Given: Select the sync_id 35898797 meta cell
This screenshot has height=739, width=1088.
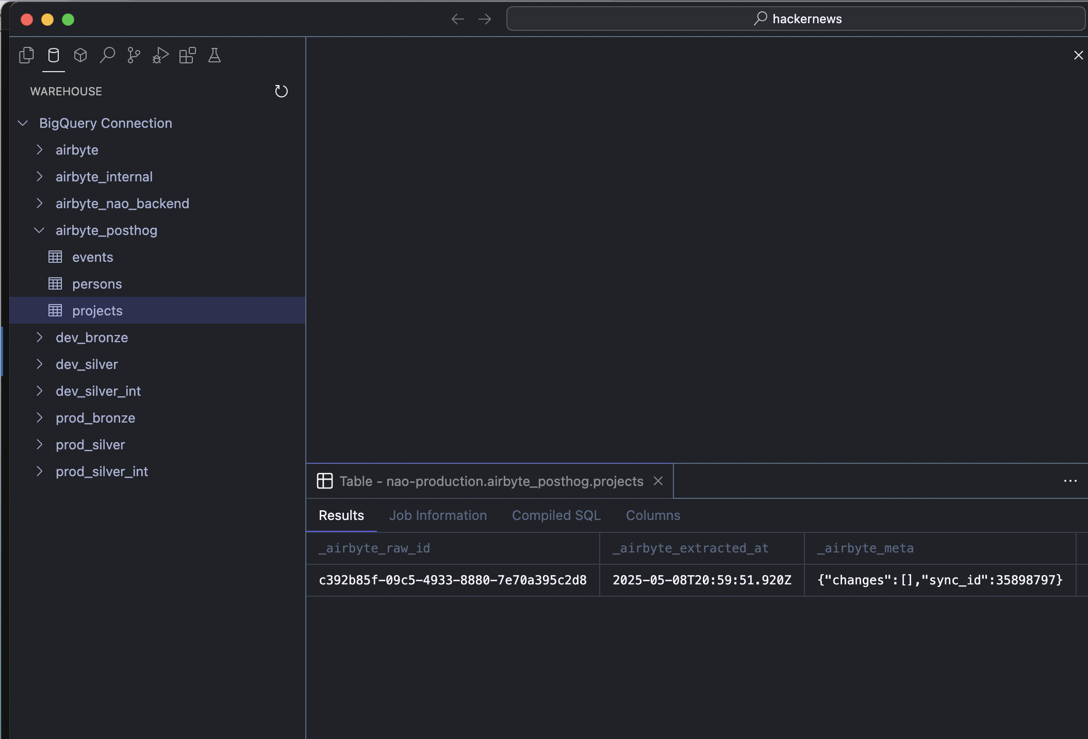Looking at the screenshot, I should tap(940, 580).
